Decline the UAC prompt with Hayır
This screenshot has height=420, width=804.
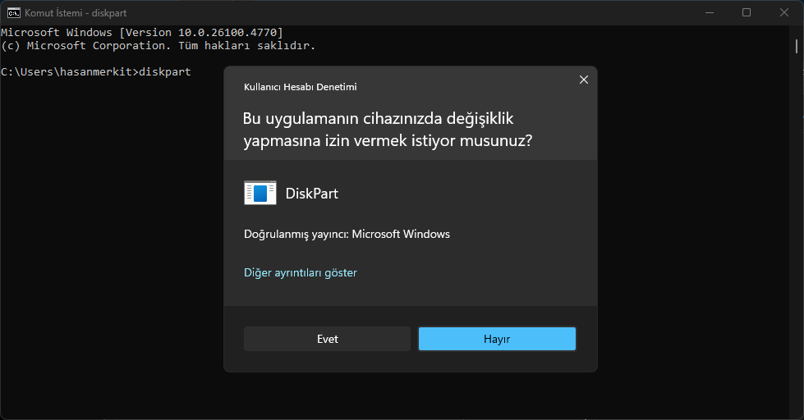coord(497,339)
